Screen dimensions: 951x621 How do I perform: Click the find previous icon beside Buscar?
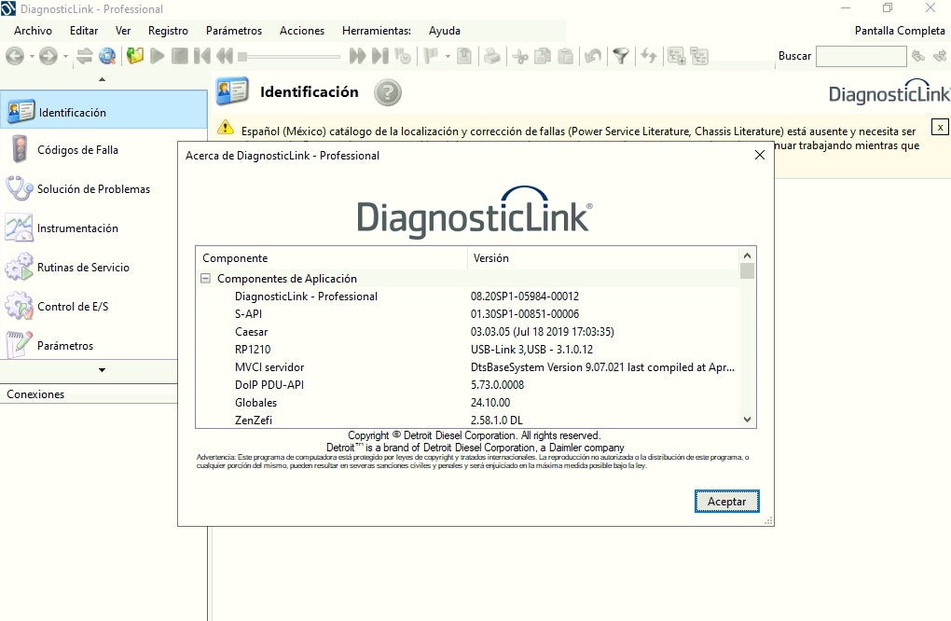tap(918, 56)
